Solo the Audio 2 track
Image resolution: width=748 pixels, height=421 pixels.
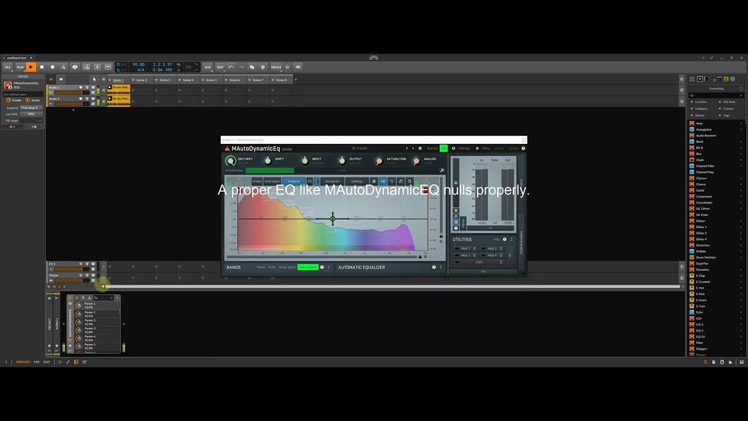pyautogui.click(x=87, y=99)
